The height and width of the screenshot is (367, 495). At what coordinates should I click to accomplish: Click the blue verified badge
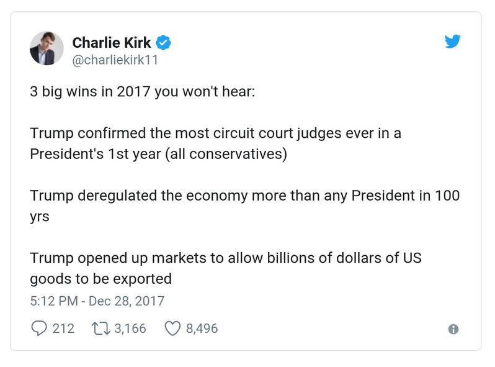[x=164, y=43]
